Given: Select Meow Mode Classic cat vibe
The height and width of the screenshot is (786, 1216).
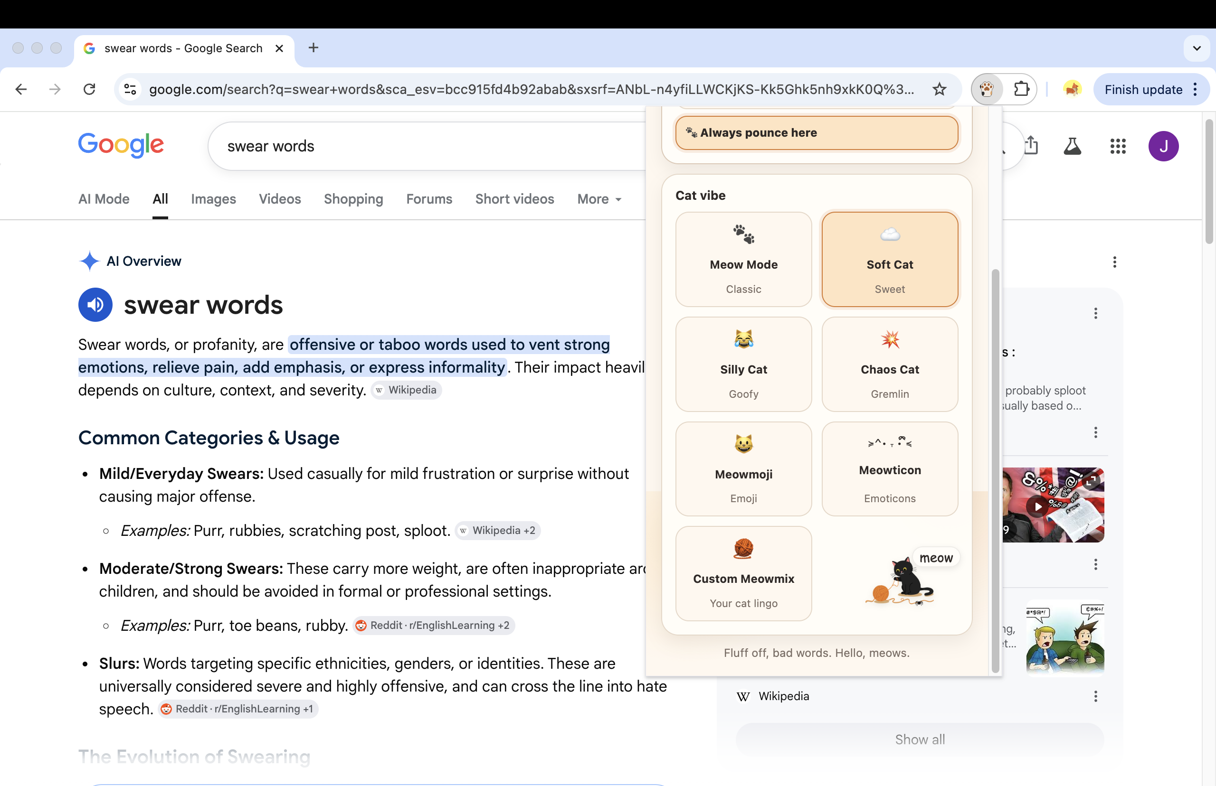Looking at the screenshot, I should (743, 259).
